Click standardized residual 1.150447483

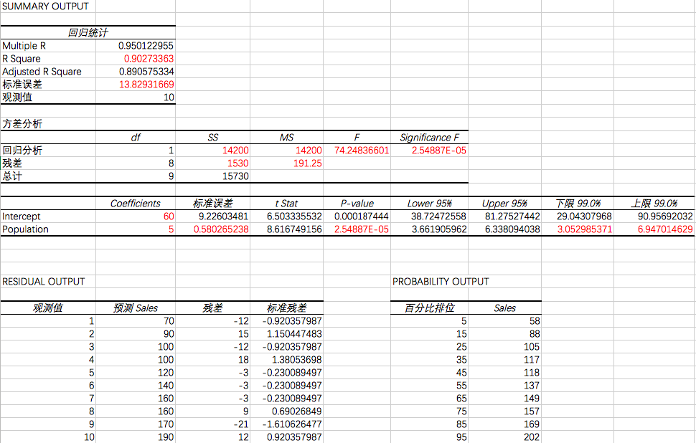[294, 334]
